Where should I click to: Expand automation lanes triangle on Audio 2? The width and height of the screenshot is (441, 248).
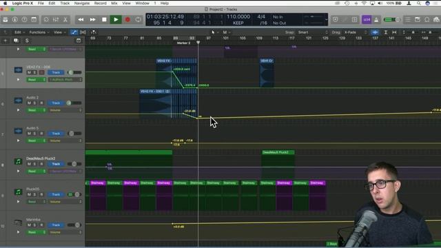point(19,110)
